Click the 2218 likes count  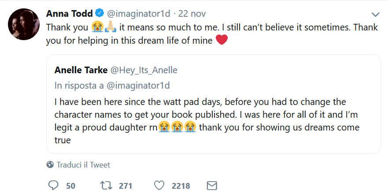(x=181, y=186)
